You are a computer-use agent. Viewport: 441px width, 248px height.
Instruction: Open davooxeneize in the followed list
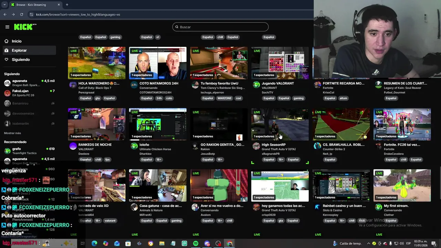point(29,113)
